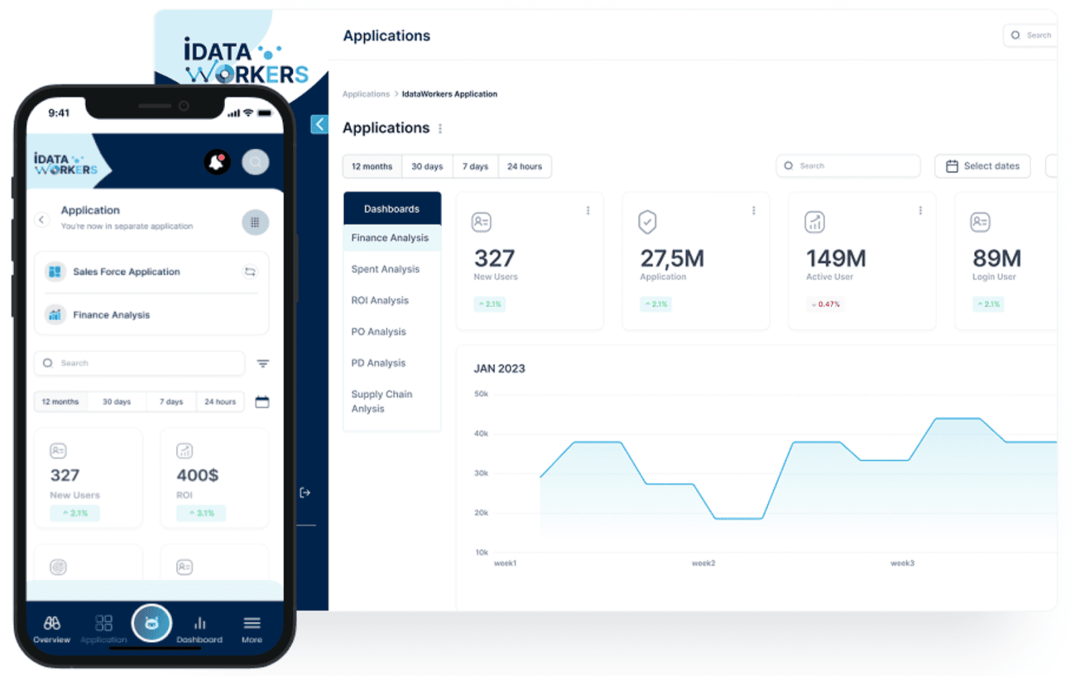
Task: Open Spent Analysis in the Dashboards list
Action: [385, 269]
